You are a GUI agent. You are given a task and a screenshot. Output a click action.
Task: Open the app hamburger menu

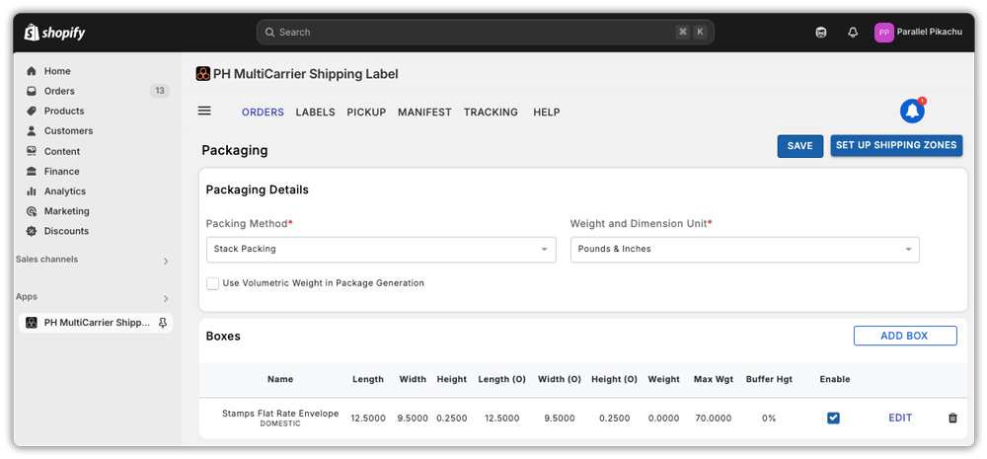[204, 111]
